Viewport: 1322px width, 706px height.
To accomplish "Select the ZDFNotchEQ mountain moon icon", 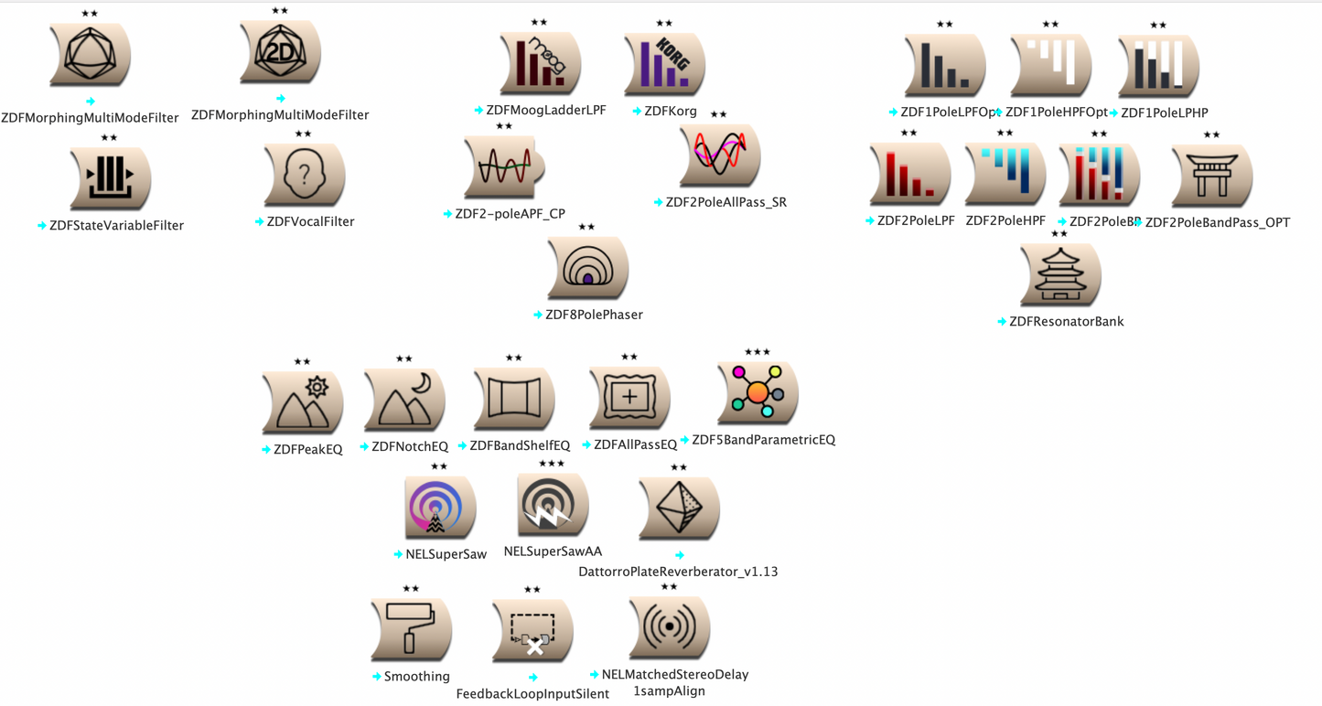I will pyautogui.click(x=404, y=400).
